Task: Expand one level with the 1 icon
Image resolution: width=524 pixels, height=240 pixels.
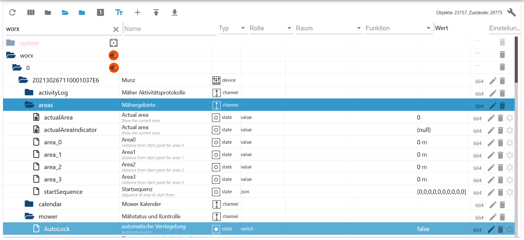Action: pos(100,12)
